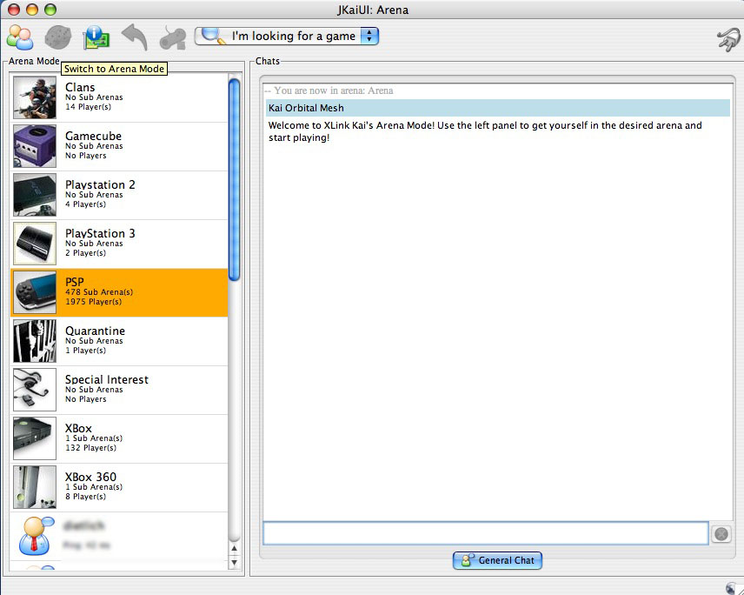Click the Special Interest headset thumbnail
The width and height of the screenshot is (744, 595).
35,390
